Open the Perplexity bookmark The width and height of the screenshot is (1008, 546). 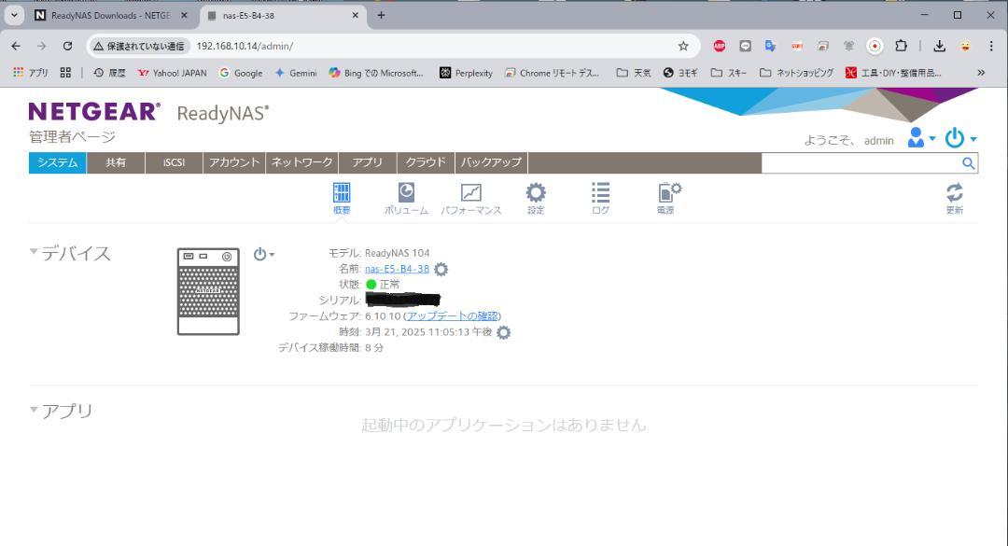(466, 73)
